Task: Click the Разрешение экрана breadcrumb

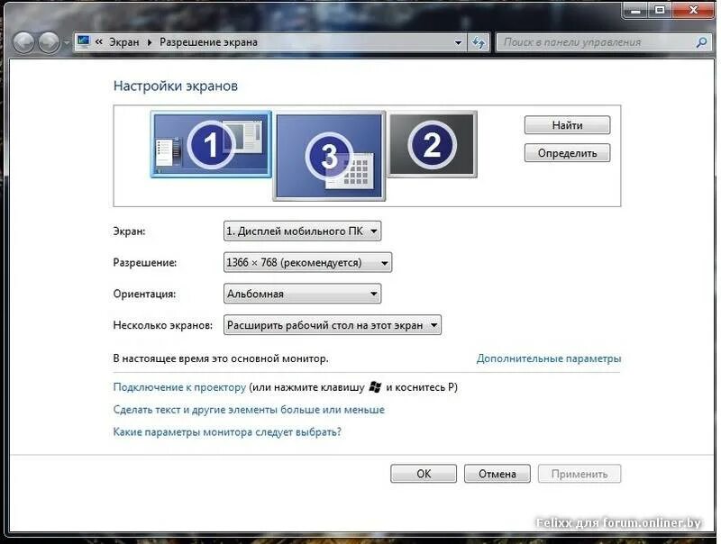Action: 208,41
